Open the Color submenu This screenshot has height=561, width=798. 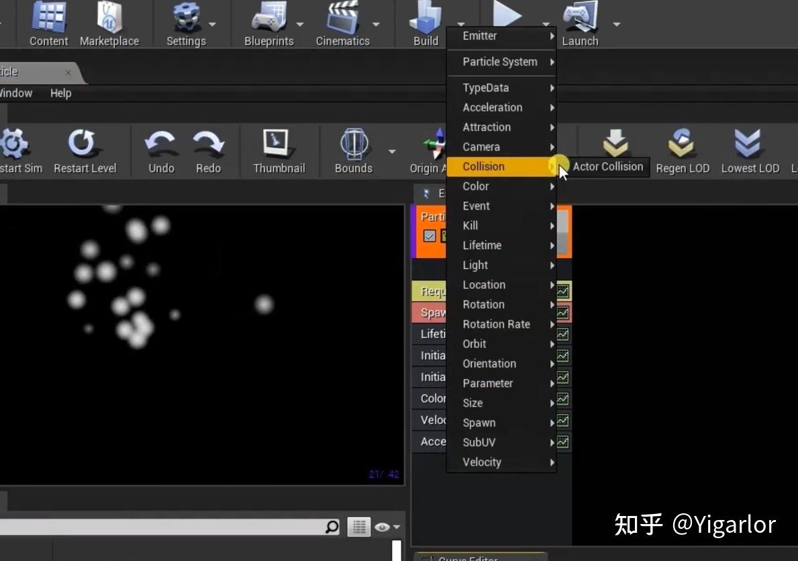coord(501,187)
